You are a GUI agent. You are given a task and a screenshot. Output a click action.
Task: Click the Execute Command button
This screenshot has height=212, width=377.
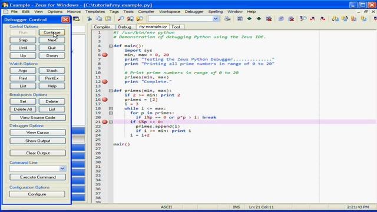(38, 177)
